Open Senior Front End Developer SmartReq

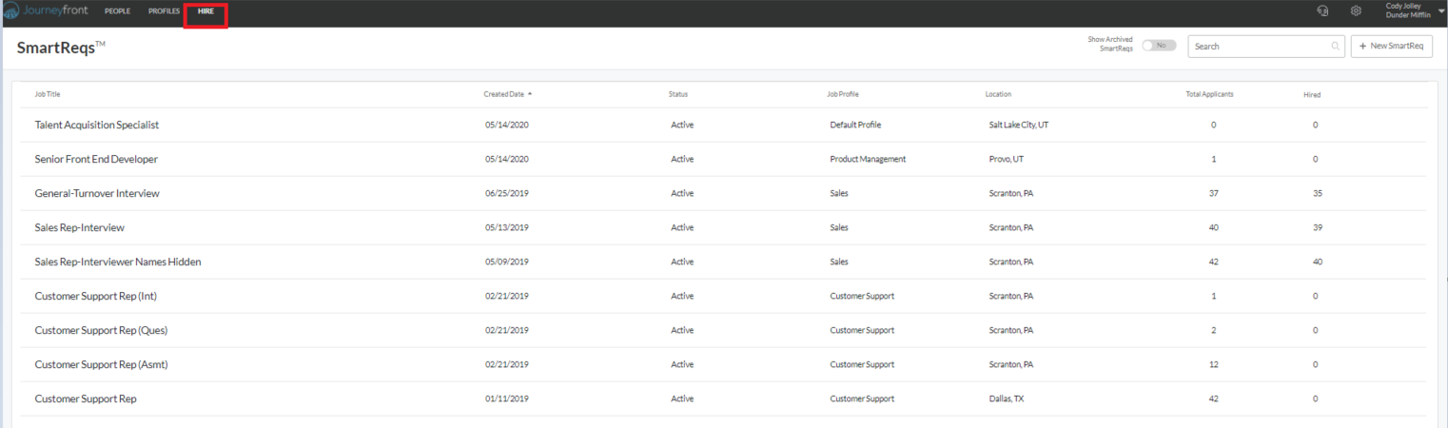96,159
